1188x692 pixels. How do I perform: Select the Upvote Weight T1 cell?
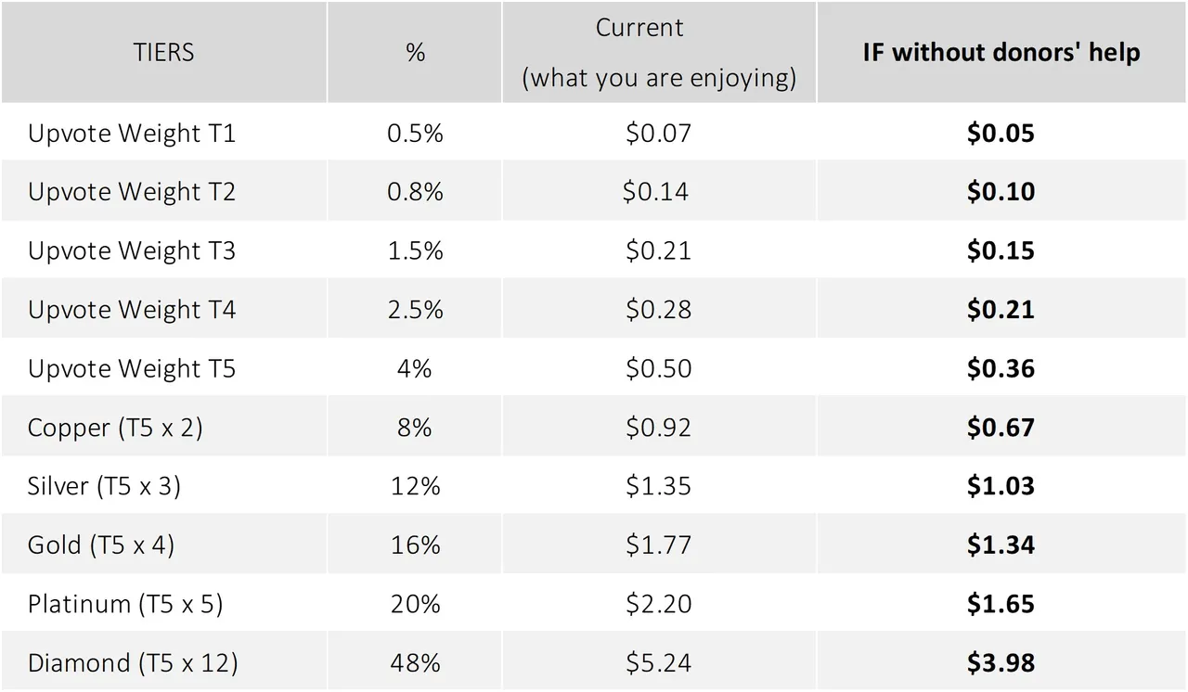[x=132, y=133]
